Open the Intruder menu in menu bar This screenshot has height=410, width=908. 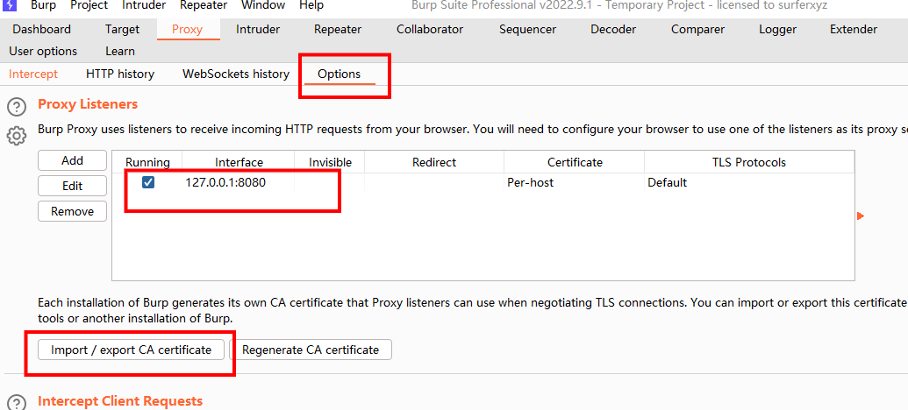146,5
